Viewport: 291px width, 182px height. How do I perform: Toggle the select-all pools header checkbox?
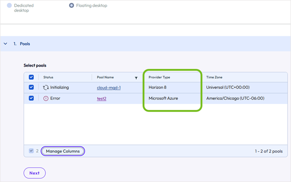pos(31,77)
